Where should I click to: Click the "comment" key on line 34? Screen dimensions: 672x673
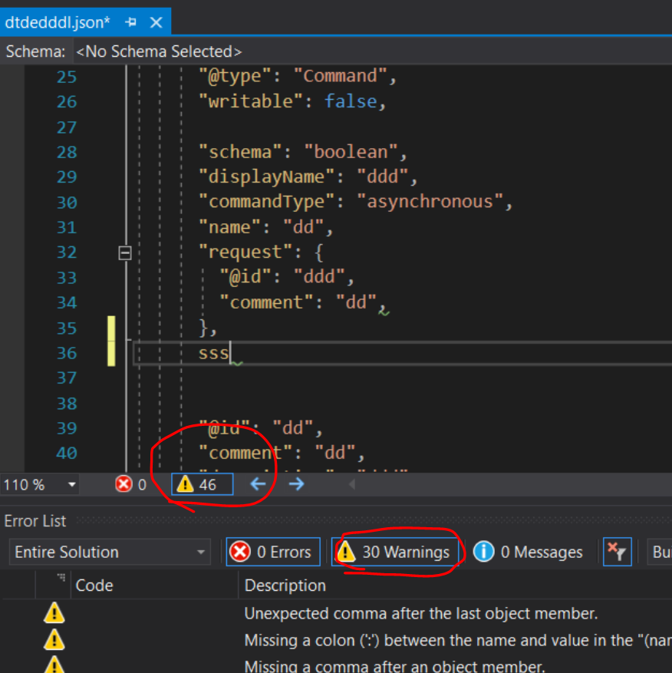266,302
